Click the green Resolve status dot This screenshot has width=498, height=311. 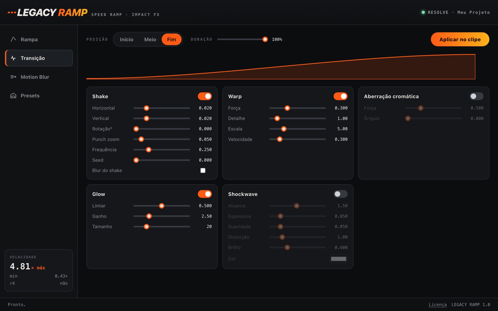(x=423, y=12)
